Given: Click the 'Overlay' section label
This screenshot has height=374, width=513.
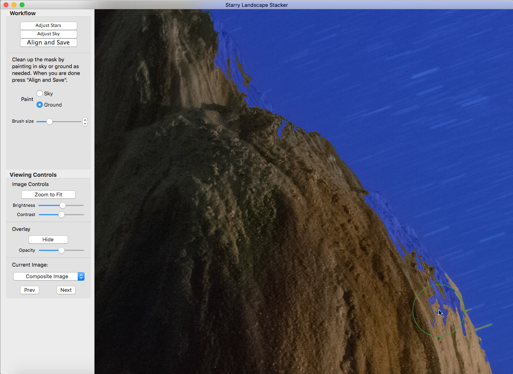Looking at the screenshot, I should (21, 229).
